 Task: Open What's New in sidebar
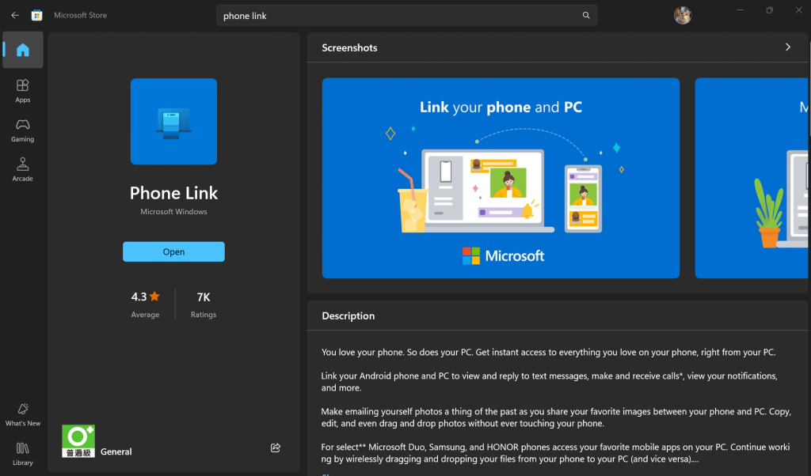[x=23, y=414]
